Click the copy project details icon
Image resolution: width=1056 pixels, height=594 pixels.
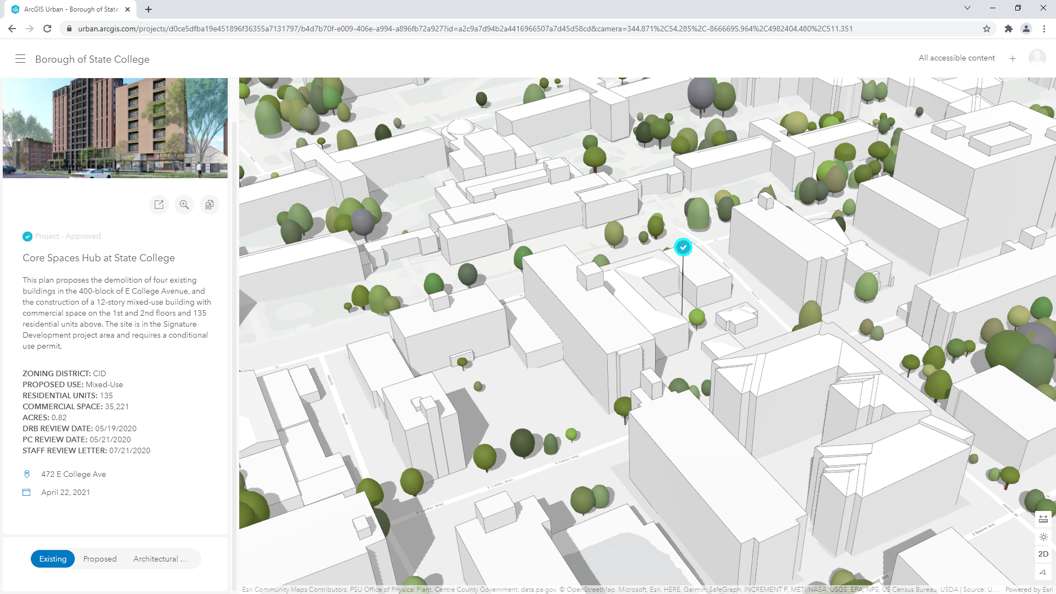210,205
